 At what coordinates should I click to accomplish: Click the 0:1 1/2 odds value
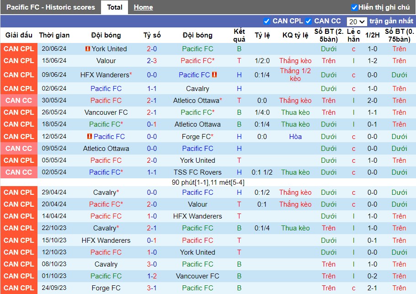click(x=262, y=172)
